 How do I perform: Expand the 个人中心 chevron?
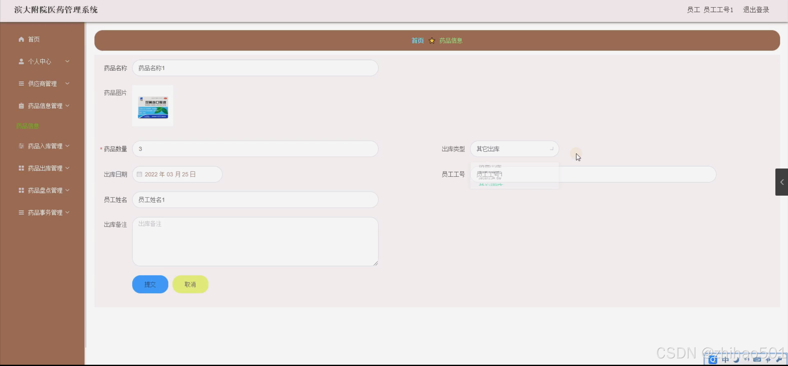67,61
